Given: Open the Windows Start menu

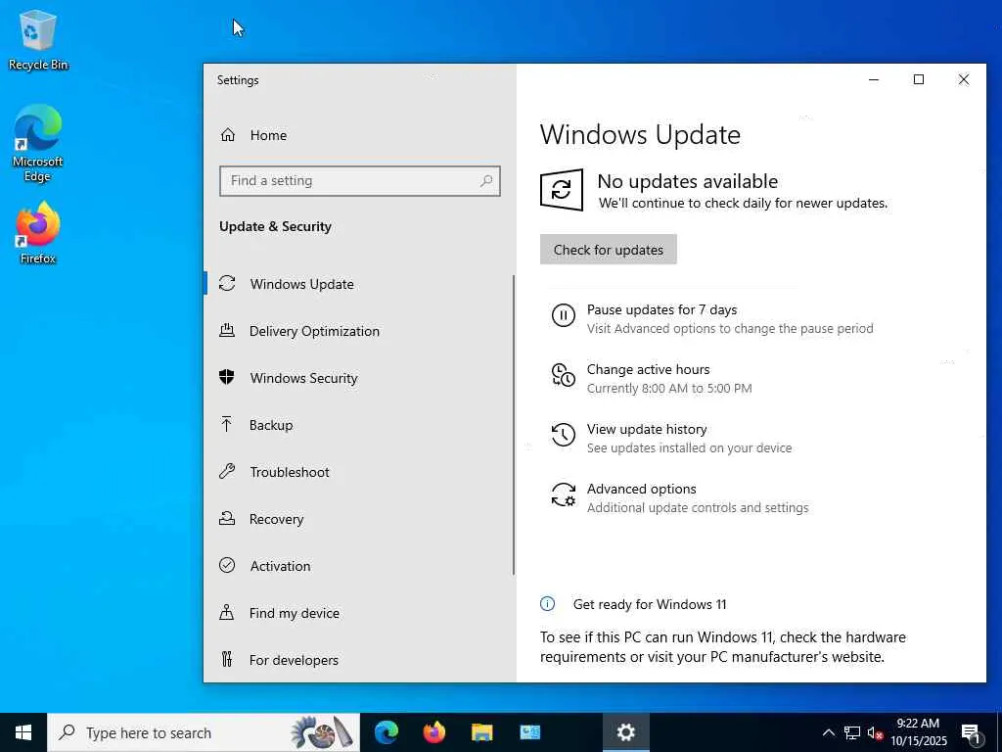Looking at the screenshot, I should [23, 732].
